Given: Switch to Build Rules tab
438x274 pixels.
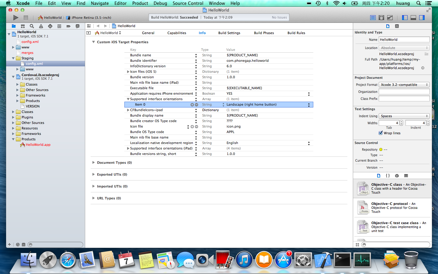Looking at the screenshot, I should 296,33.
